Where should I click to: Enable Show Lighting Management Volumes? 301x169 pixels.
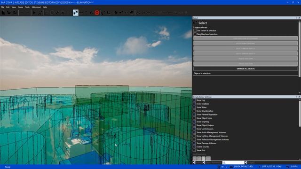click(x=194, y=136)
